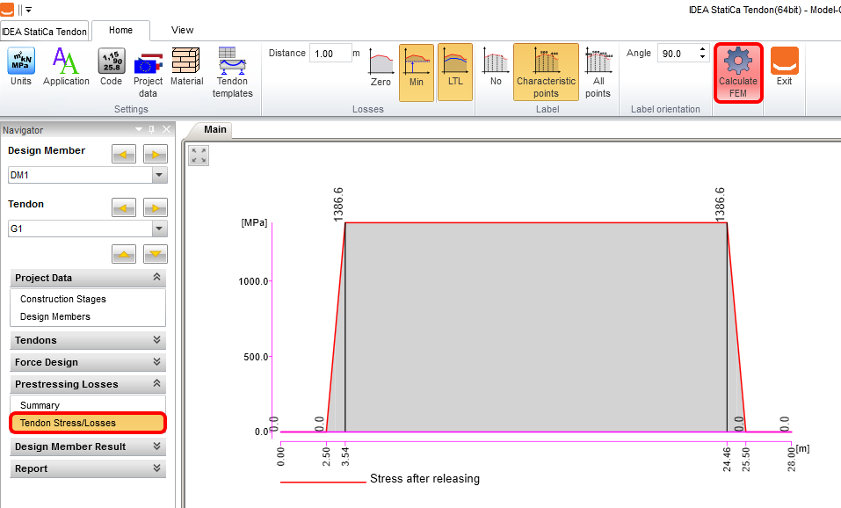This screenshot has width=841, height=508.
Task: Select the Main document tab
Action: click(215, 130)
